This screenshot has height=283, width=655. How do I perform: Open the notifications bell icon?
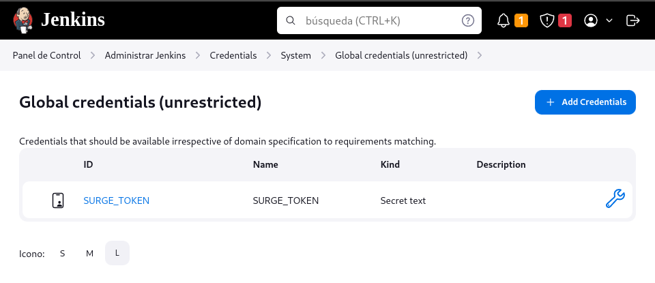[504, 20]
